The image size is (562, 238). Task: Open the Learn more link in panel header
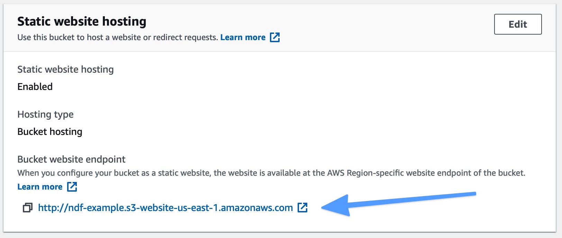pos(243,37)
